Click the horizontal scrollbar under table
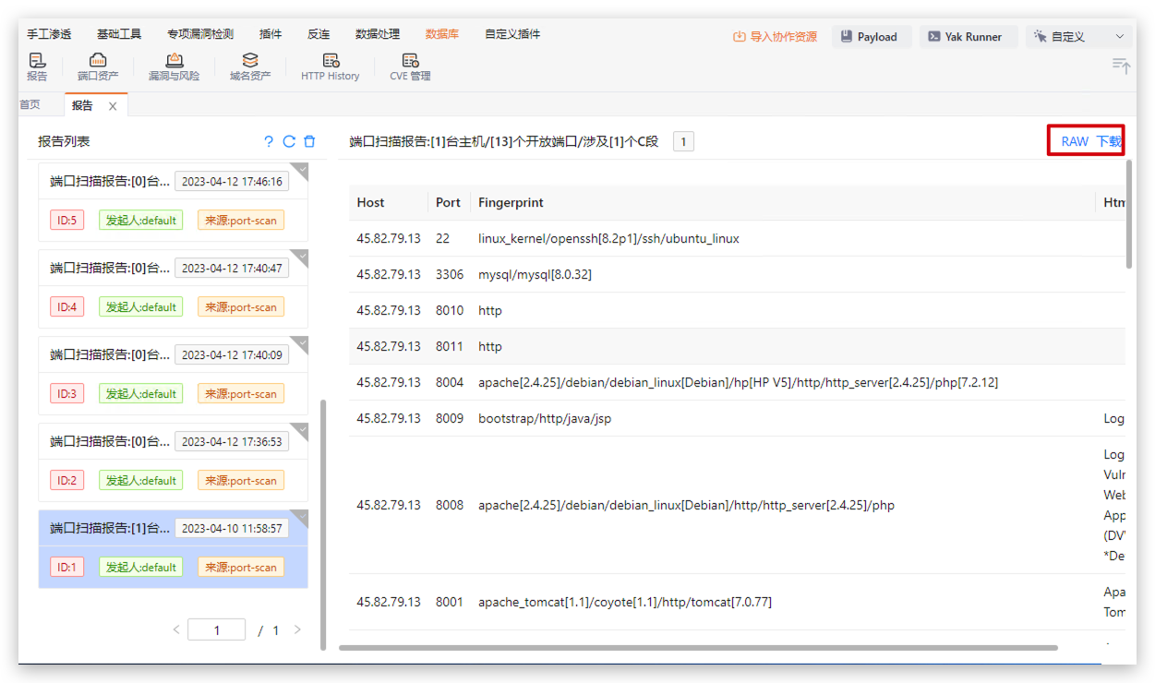Image resolution: width=1155 pixels, height=683 pixels. tap(697, 648)
